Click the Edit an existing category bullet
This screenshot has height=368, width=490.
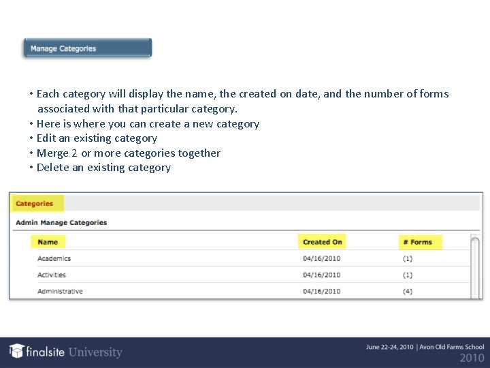(x=97, y=138)
